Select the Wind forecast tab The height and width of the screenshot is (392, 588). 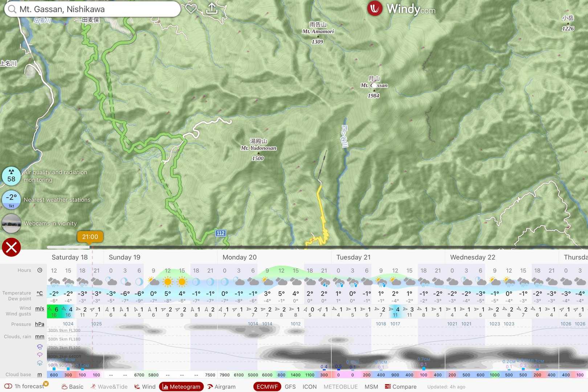pos(145,387)
